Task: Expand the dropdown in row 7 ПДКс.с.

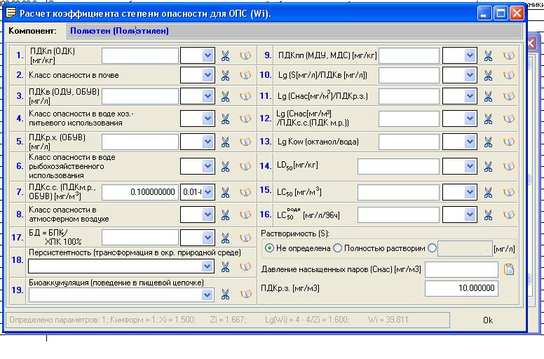Action: [x=208, y=192]
